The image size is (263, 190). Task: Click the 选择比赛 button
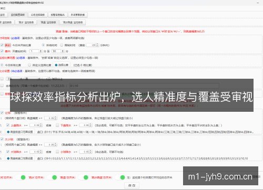62,65
